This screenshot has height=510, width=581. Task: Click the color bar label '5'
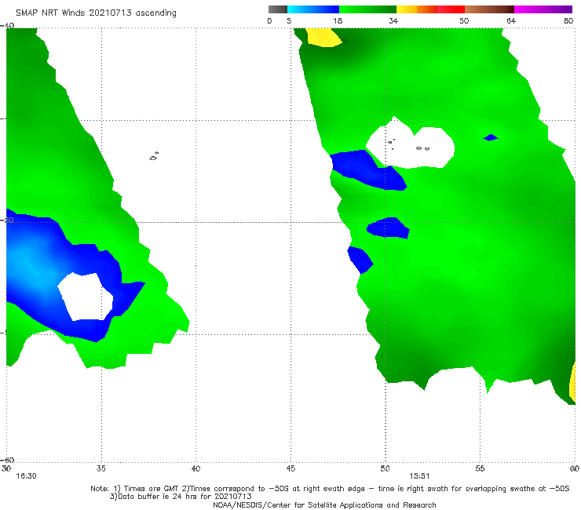click(x=289, y=20)
